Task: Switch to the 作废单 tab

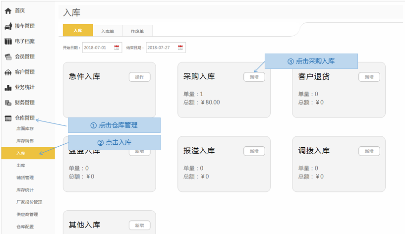Action: click(x=137, y=31)
